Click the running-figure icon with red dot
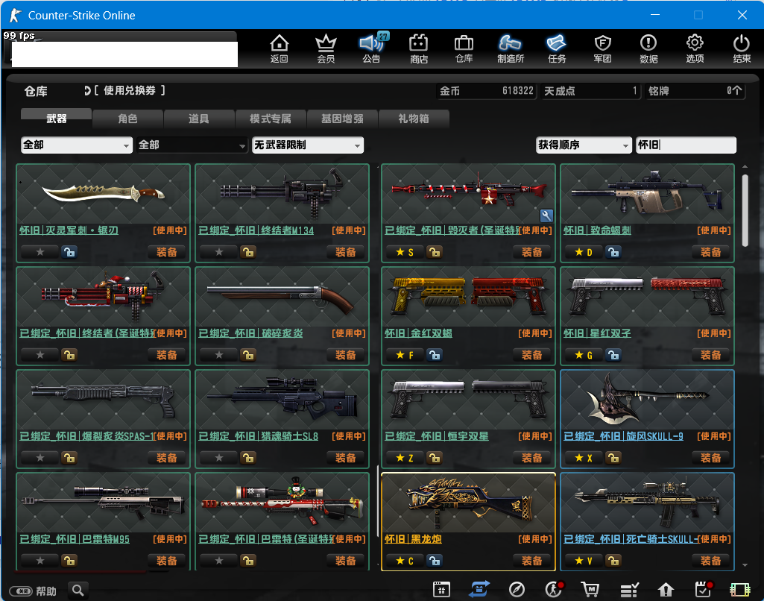This screenshot has height=601, width=764. (x=554, y=589)
